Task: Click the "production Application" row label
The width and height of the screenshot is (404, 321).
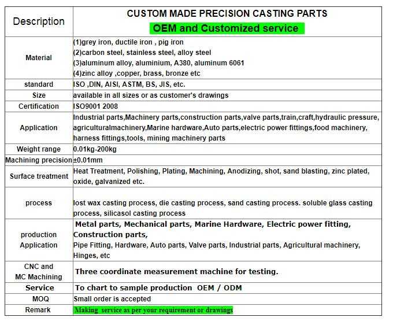Action: point(39,240)
